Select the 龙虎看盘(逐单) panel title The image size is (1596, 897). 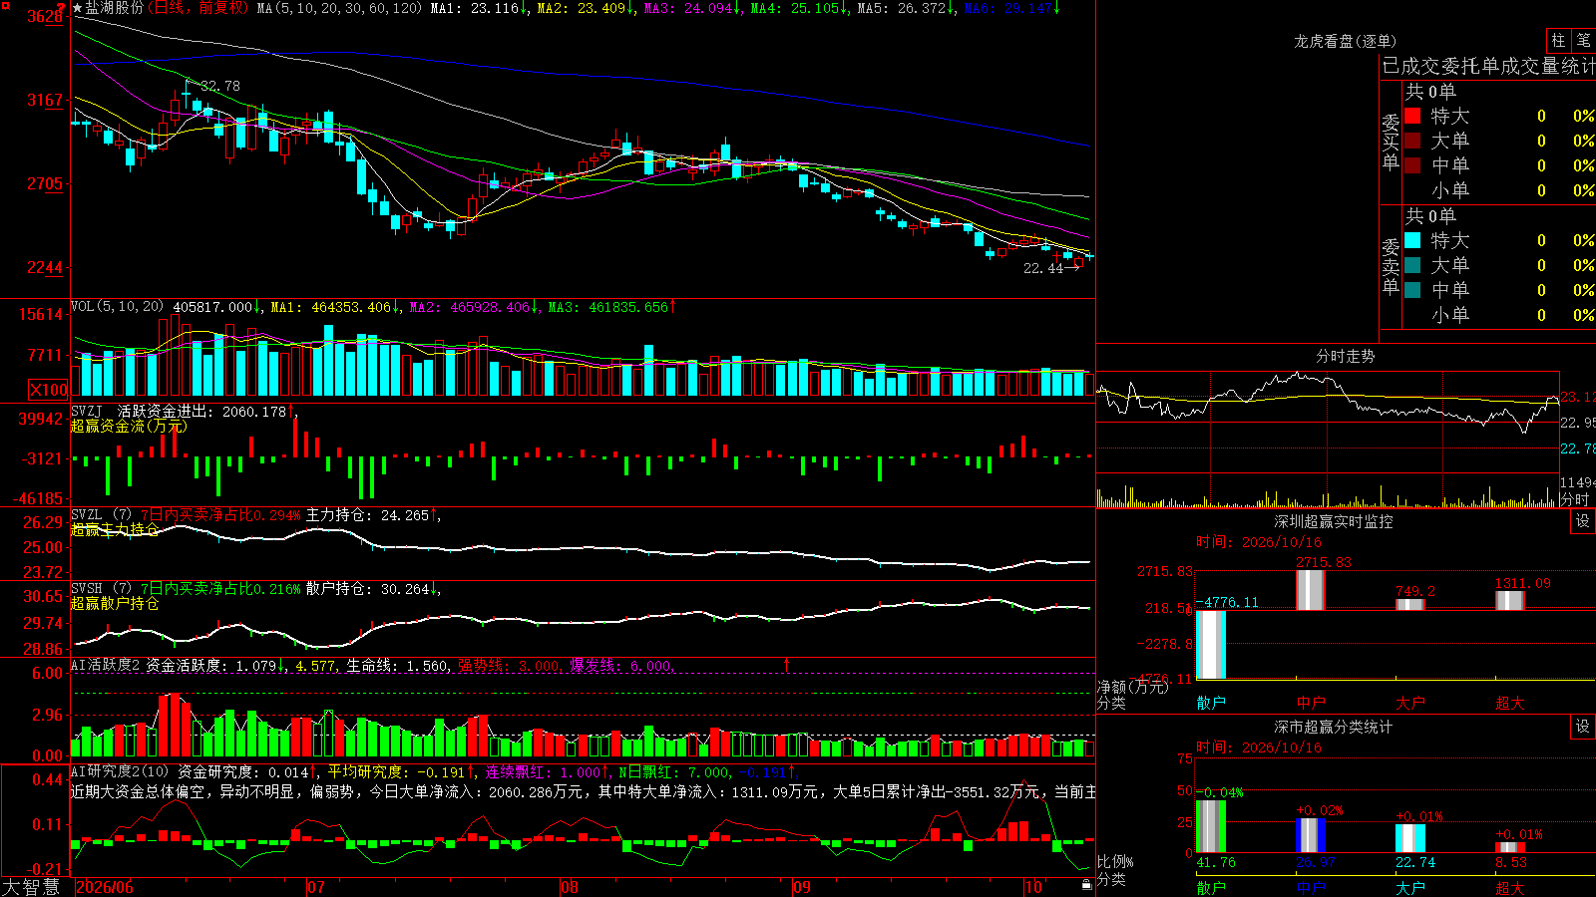pyautogui.click(x=1345, y=41)
